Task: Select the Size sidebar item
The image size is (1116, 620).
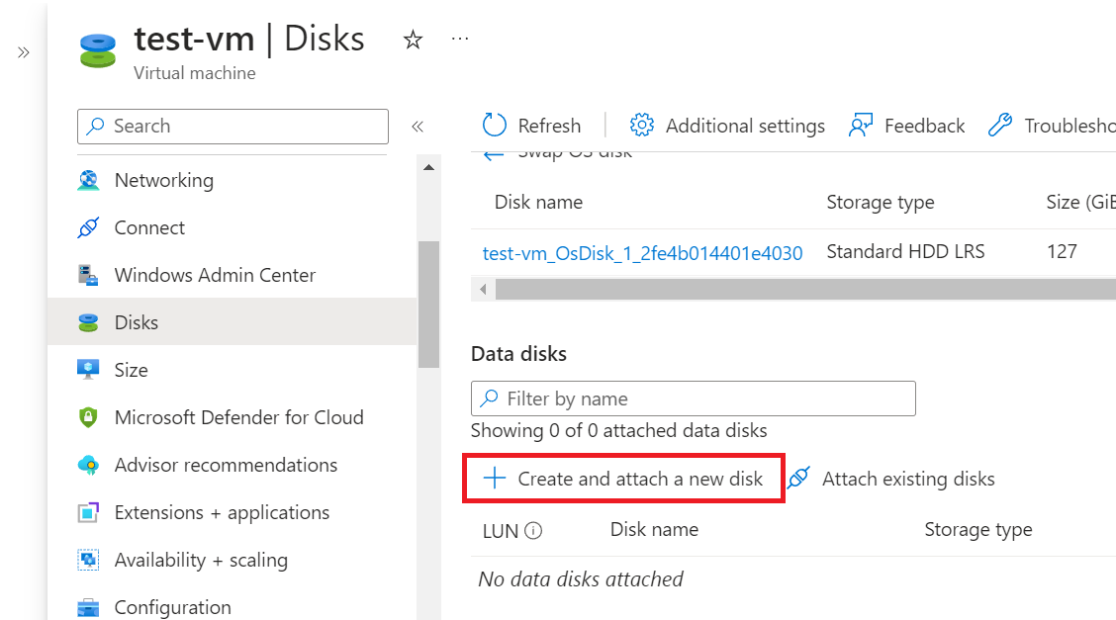Action: pyautogui.click(x=131, y=370)
